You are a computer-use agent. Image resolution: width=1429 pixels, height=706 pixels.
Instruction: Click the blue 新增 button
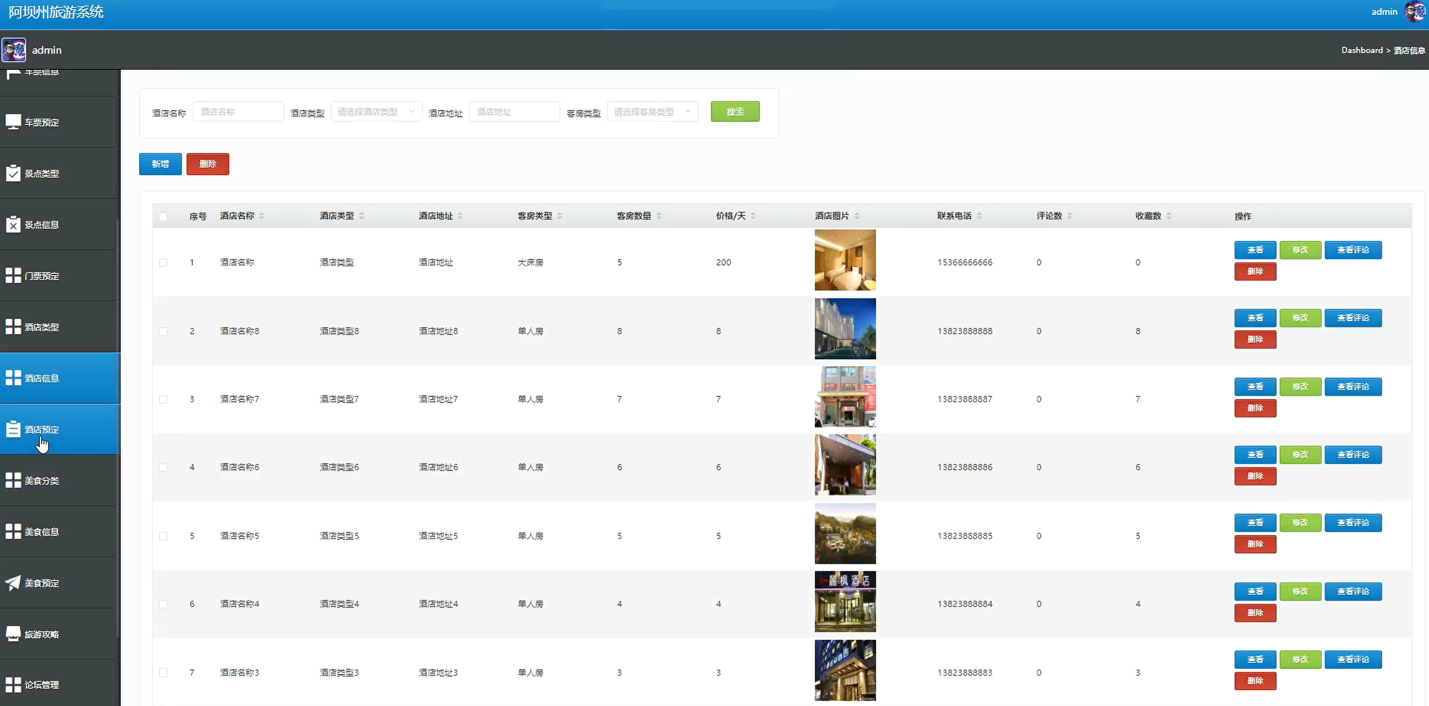tap(161, 164)
